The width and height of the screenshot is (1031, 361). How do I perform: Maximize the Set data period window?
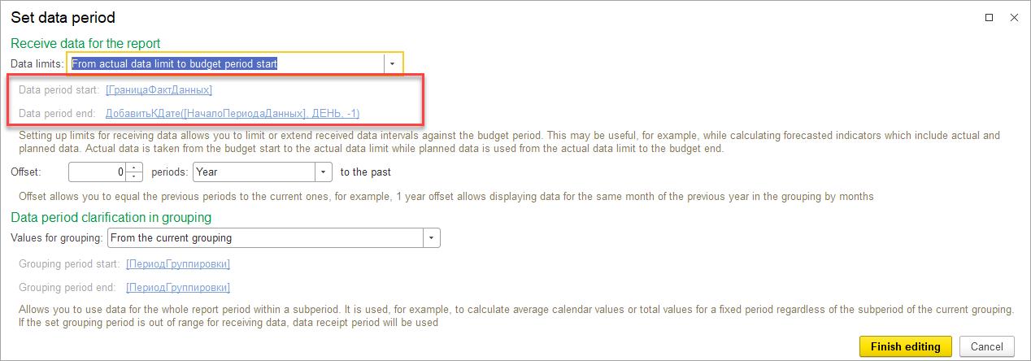pos(990,17)
